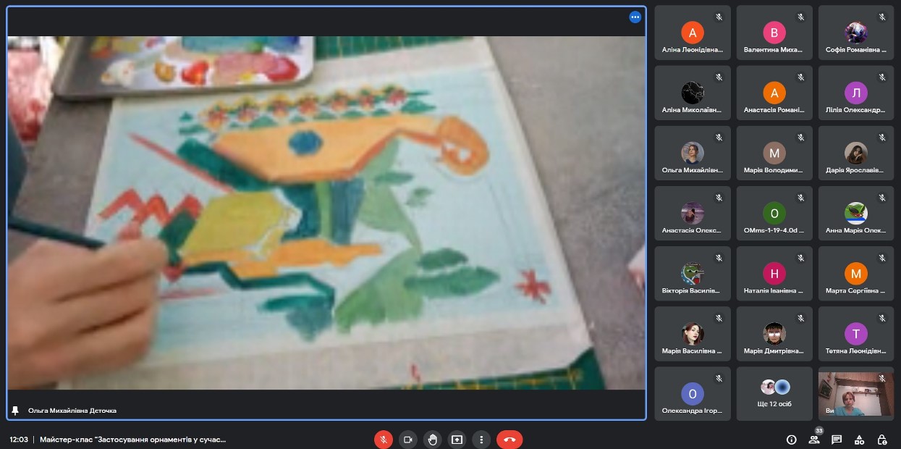This screenshot has height=449, width=901.
Task: Click the muted mic icon on Марта Сергіївна tile
Action: pyautogui.click(x=883, y=256)
